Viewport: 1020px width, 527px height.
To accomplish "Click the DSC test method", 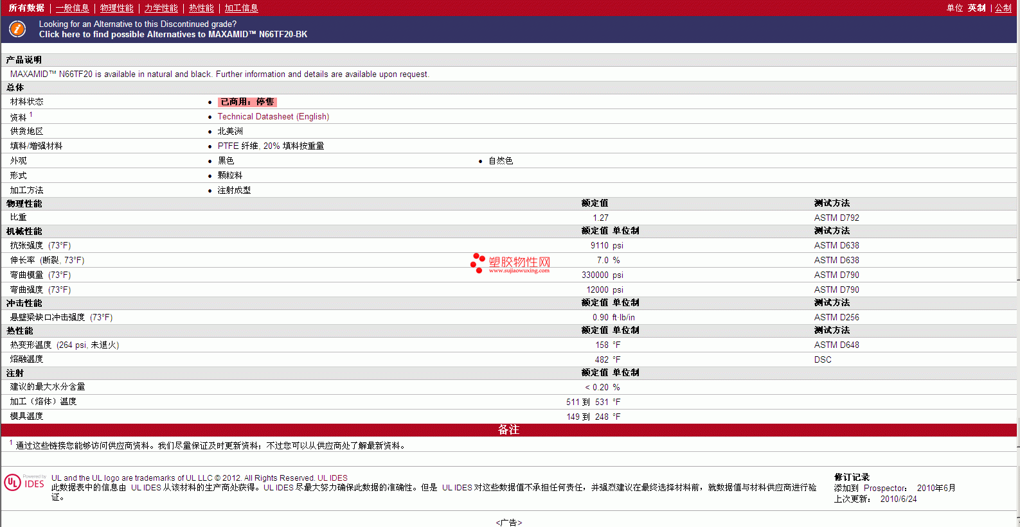I will tap(823, 360).
